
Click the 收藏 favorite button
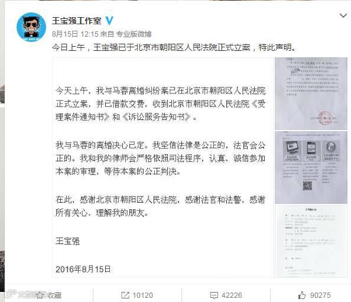click(49, 295)
